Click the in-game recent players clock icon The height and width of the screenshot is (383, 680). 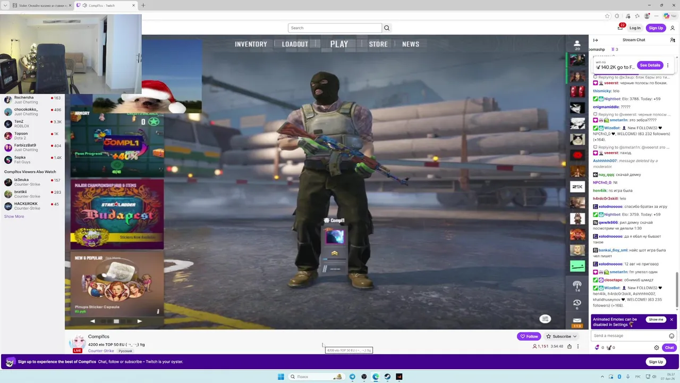(x=577, y=303)
